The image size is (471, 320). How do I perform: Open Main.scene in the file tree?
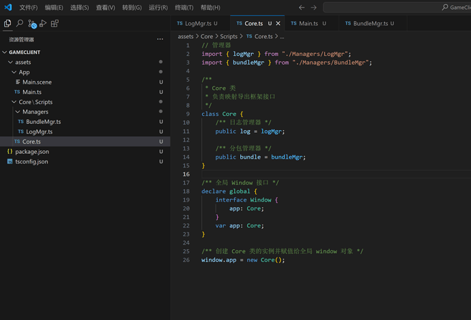coord(37,82)
